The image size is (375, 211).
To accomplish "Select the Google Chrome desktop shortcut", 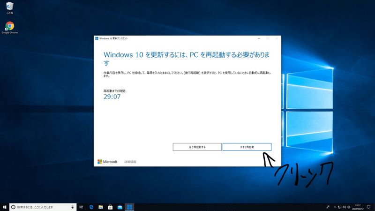I will [x=9, y=28].
